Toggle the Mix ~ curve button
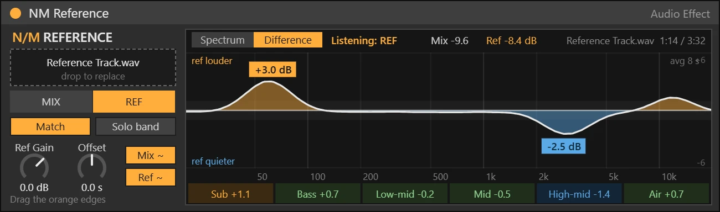Viewport: 720px width, 212px height. 151,156
